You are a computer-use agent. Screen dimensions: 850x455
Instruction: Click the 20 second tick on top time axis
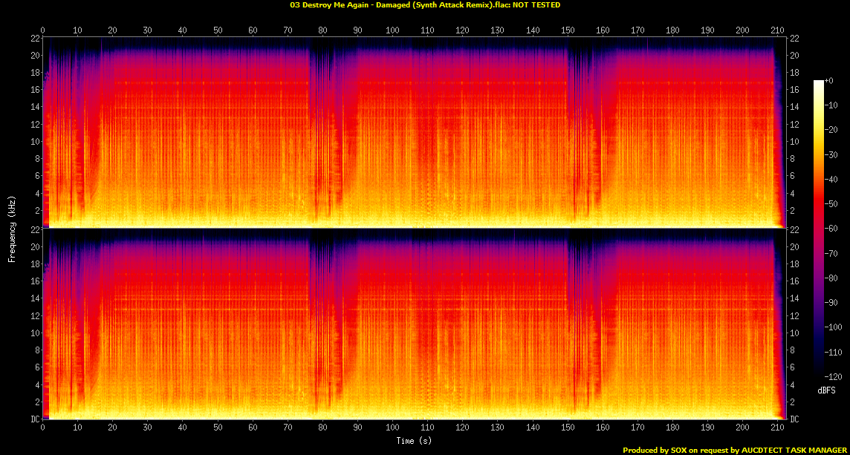pos(112,30)
